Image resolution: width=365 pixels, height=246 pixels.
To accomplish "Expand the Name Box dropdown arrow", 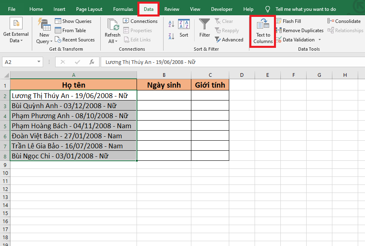I will [x=39, y=62].
